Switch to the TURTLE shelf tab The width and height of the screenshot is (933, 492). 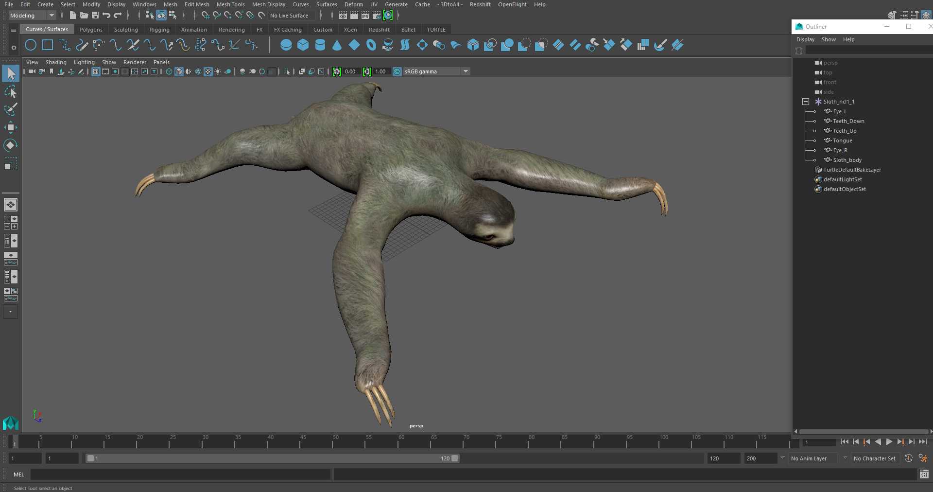(x=436, y=30)
